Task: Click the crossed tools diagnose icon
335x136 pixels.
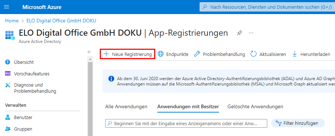Action: [8, 85]
